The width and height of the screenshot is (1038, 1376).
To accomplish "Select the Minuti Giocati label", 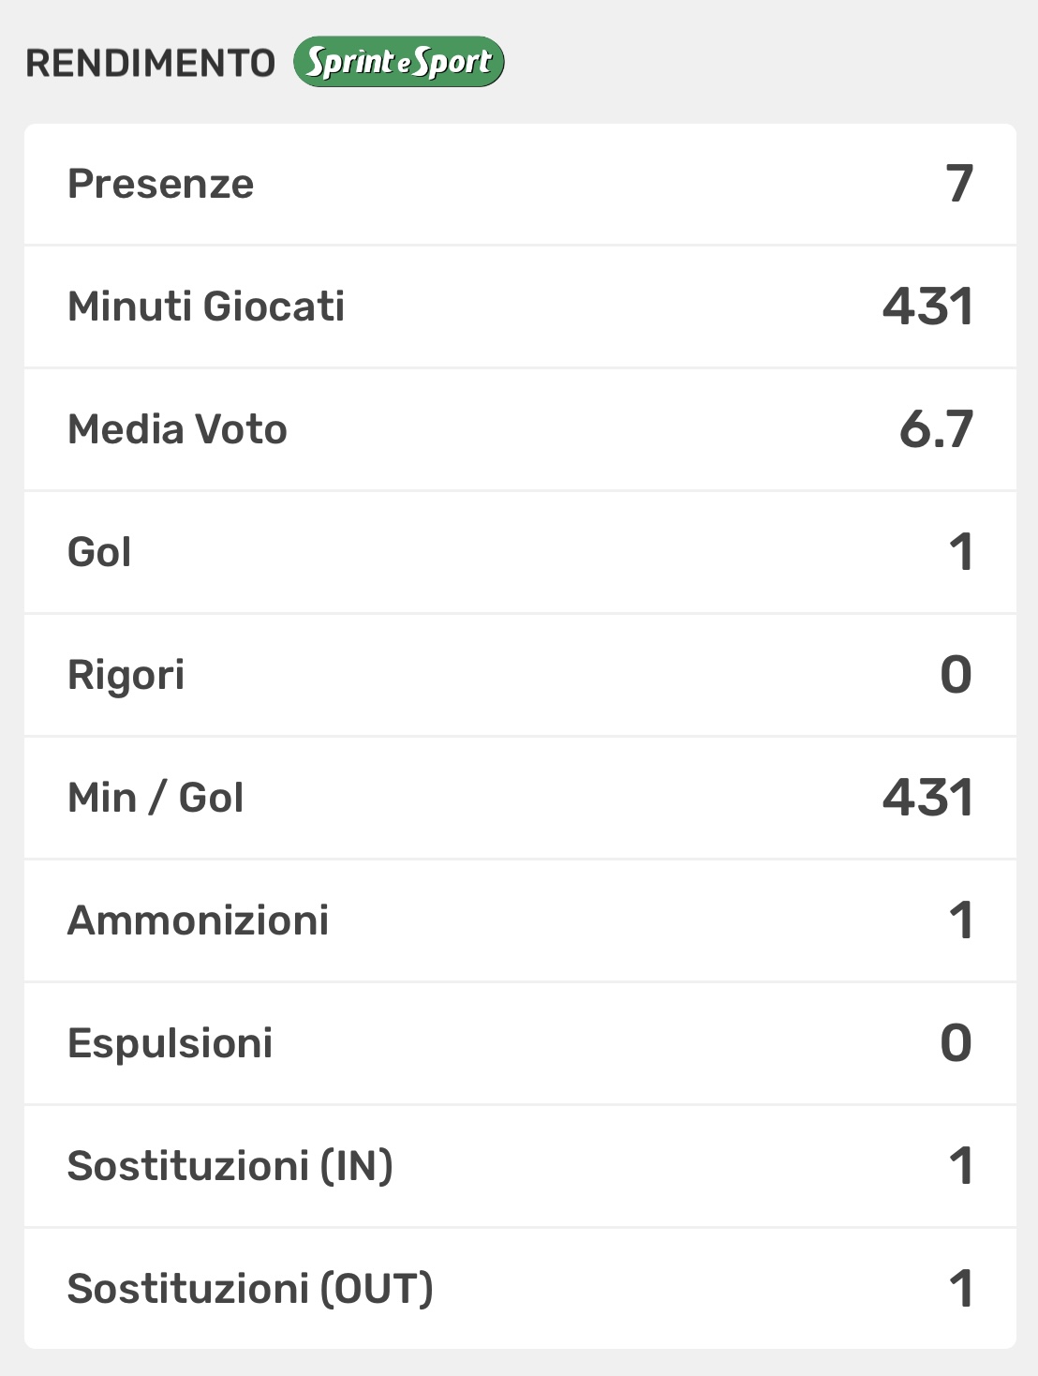I will [x=206, y=307].
